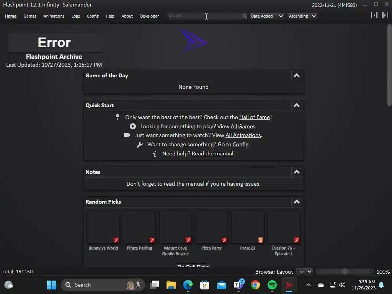Image resolution: width=392 pixels, height=294 pixels.
Task: Select the Proto23 thumbnail
Action: pyautogui.click(x=248, y=227)
